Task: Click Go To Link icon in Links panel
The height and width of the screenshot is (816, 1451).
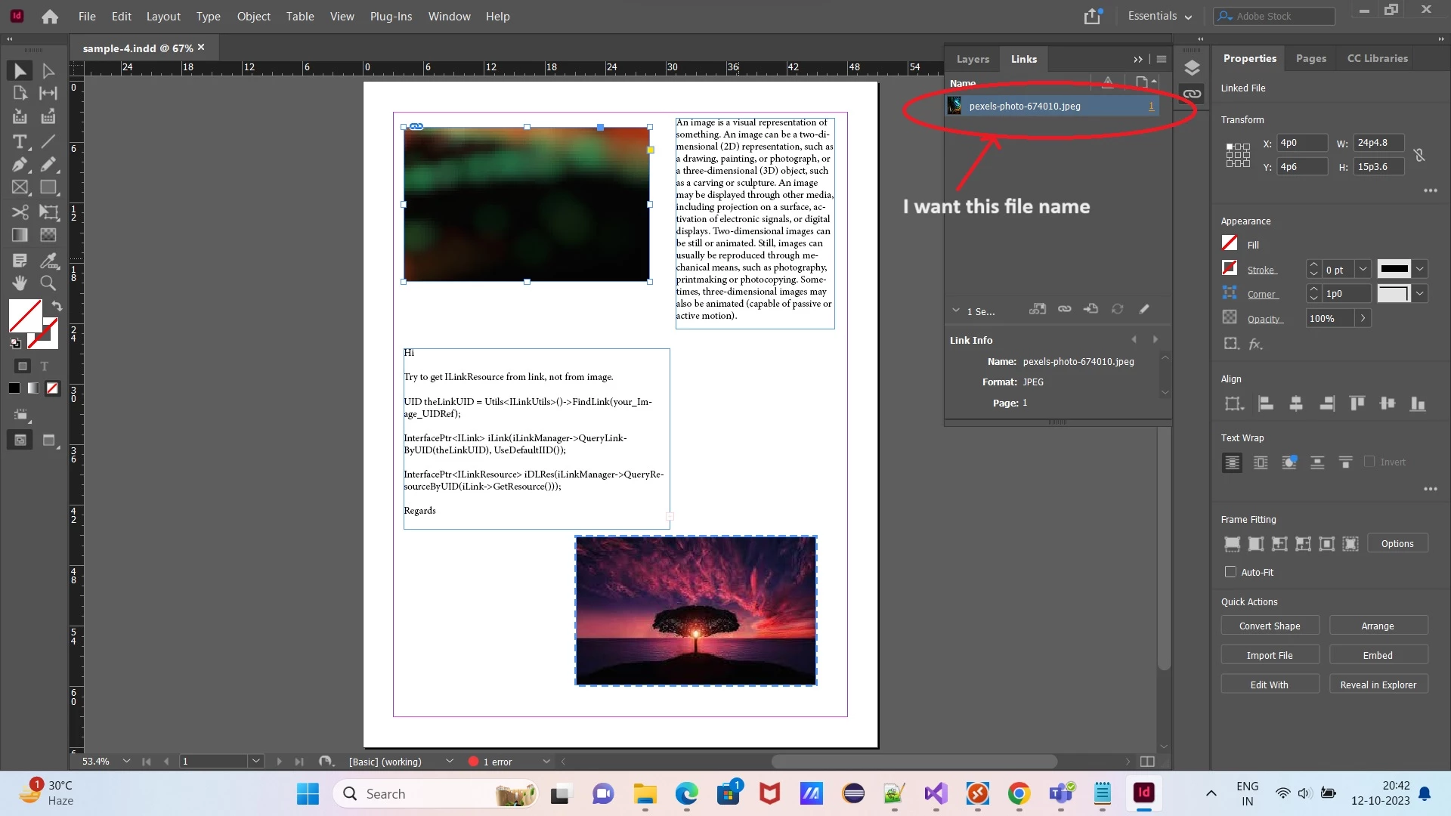Action: click(1091, 309)
